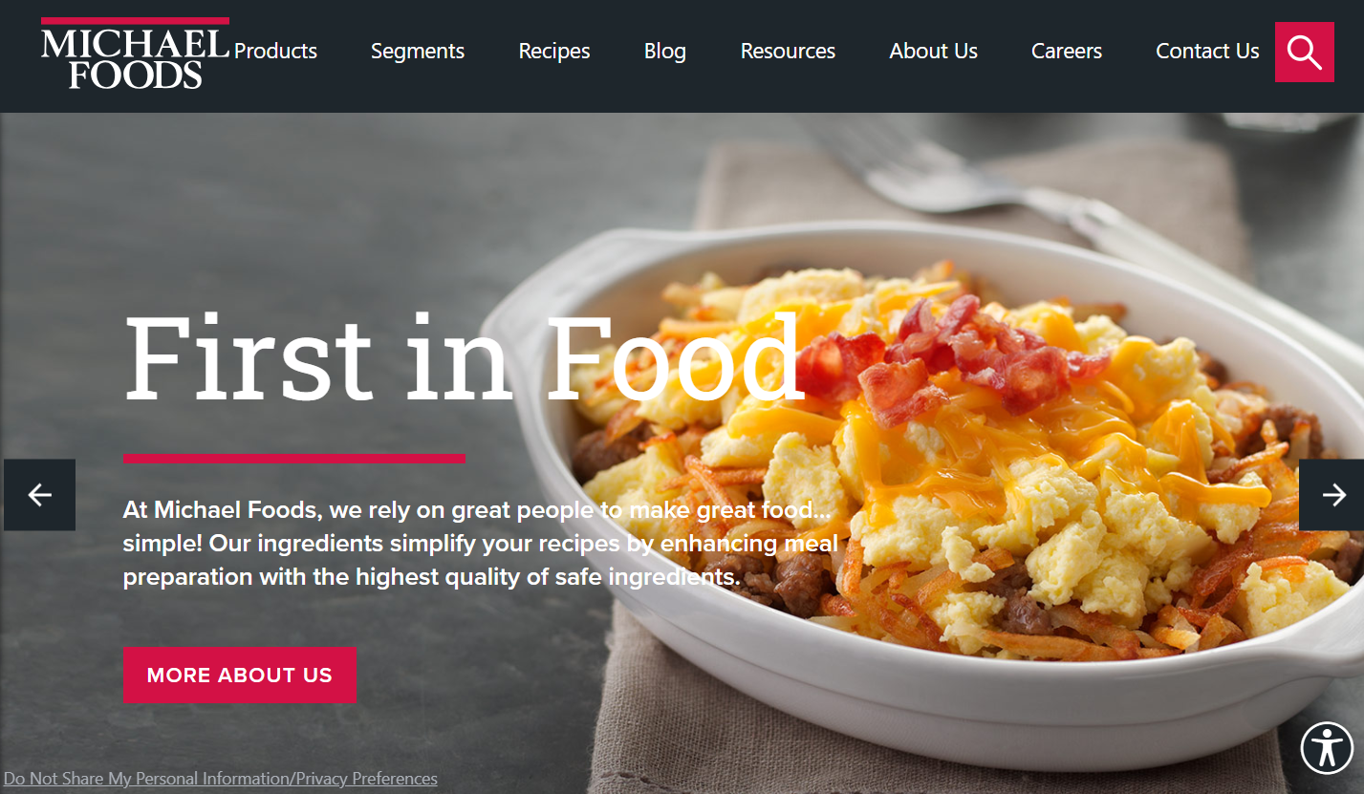The width and height of the screenshot is (1364, 794).
Task: Select Contact Us in navigation
Action: click(x=1207, y=52)
